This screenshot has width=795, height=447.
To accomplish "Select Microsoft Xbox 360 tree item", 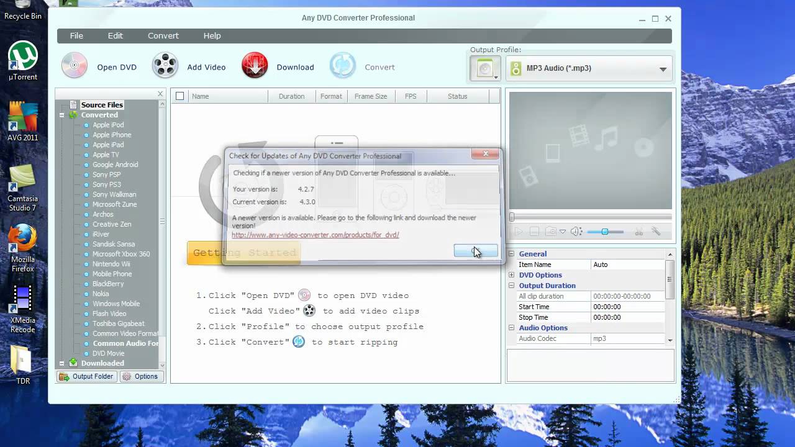I will [x=121, y=254].
